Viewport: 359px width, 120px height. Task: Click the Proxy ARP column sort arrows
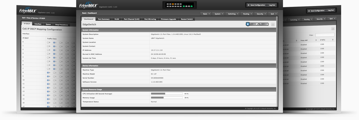(x=316, y=40)
